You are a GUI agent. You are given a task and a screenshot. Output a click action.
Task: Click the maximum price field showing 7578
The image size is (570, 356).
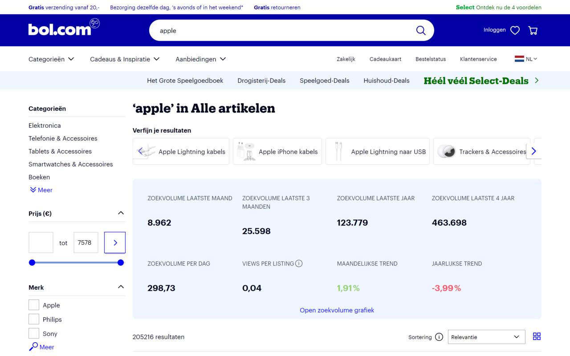click(x=86, y=243)
